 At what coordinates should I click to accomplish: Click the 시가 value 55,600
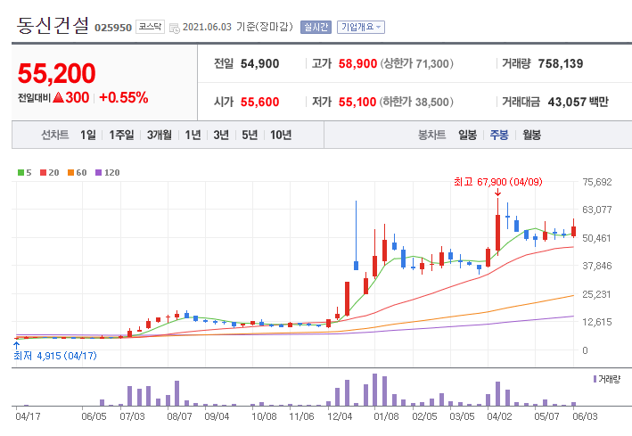pyautogui.click(x=259, y=102)
